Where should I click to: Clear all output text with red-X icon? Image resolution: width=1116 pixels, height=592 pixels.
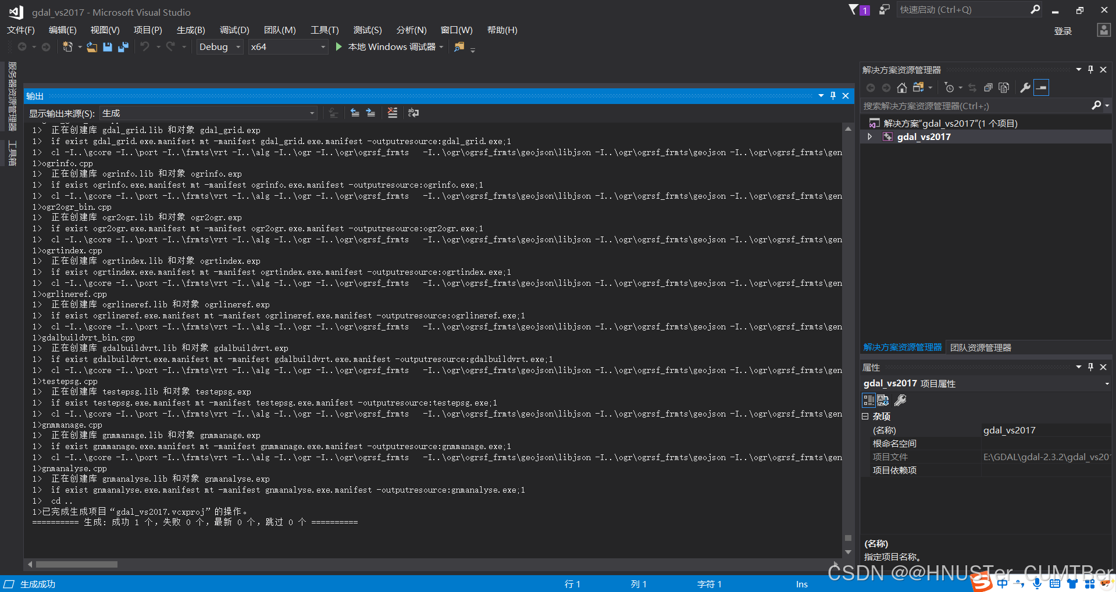coord(393,113)
